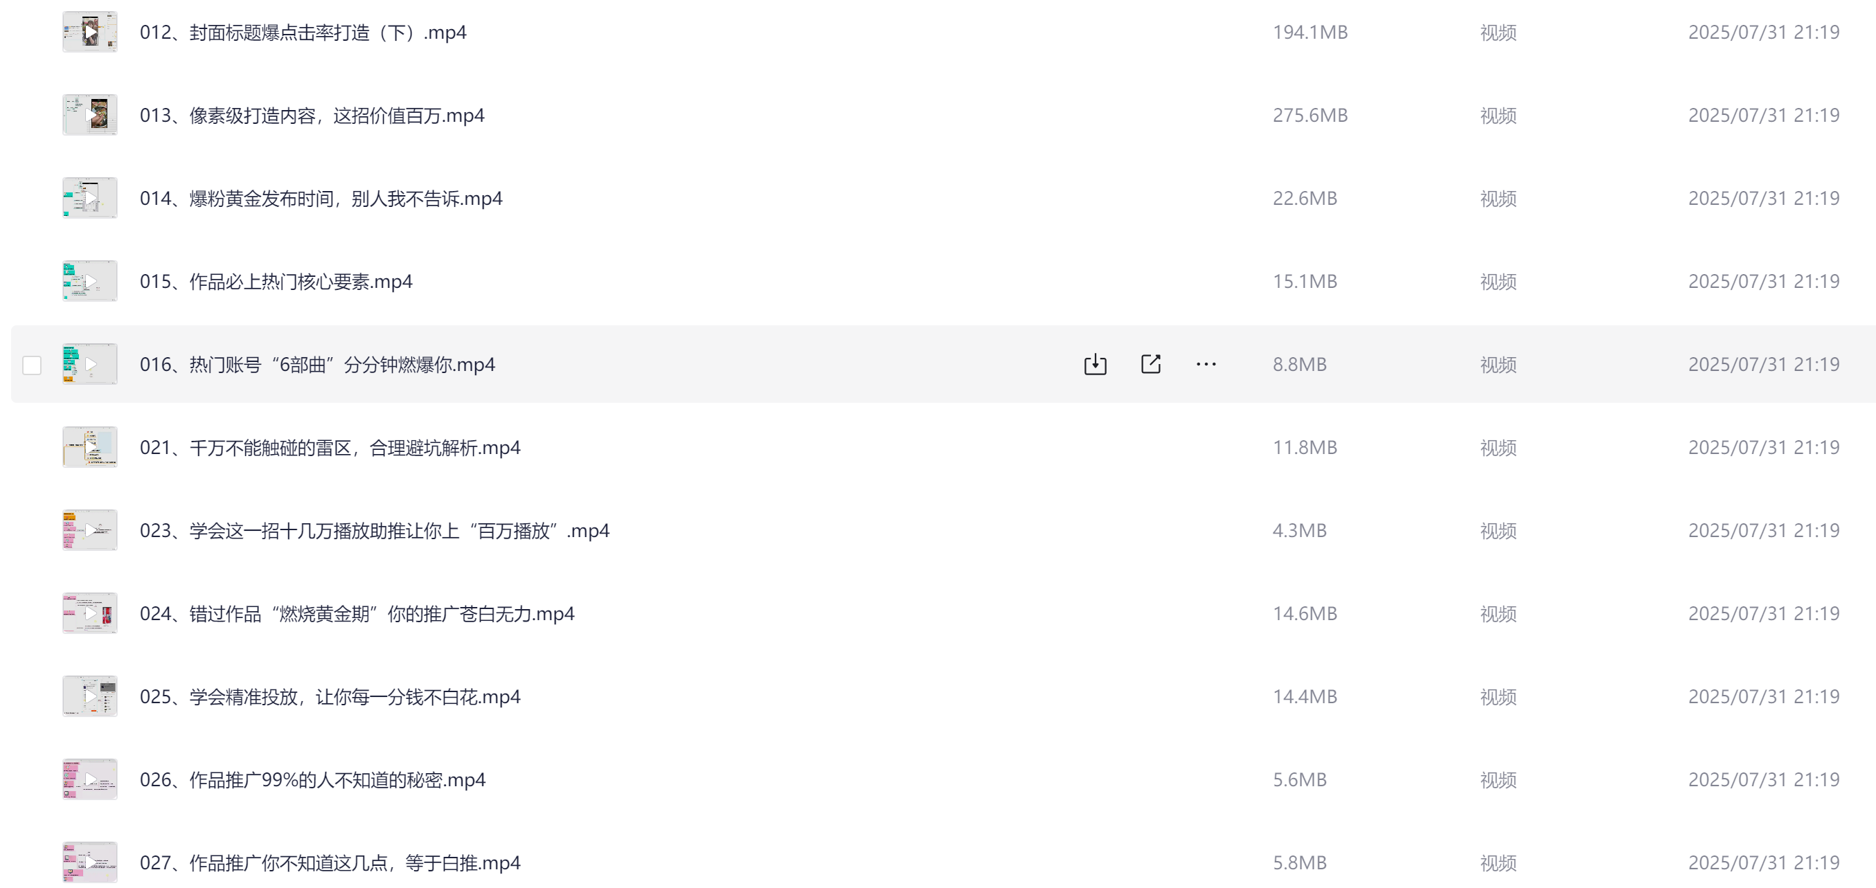Open file 014 golden publish time name

click(321, 199)
